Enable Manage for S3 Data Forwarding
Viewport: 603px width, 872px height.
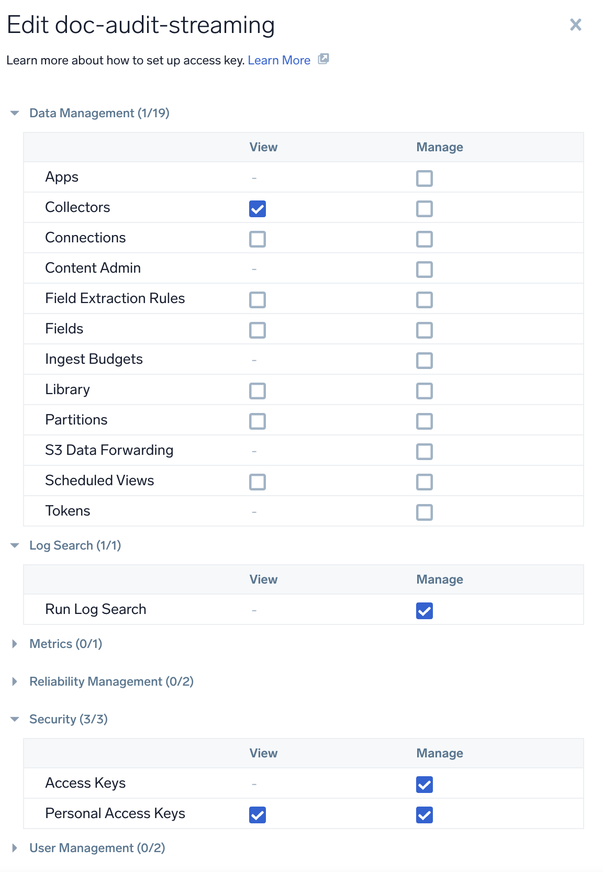425,452
